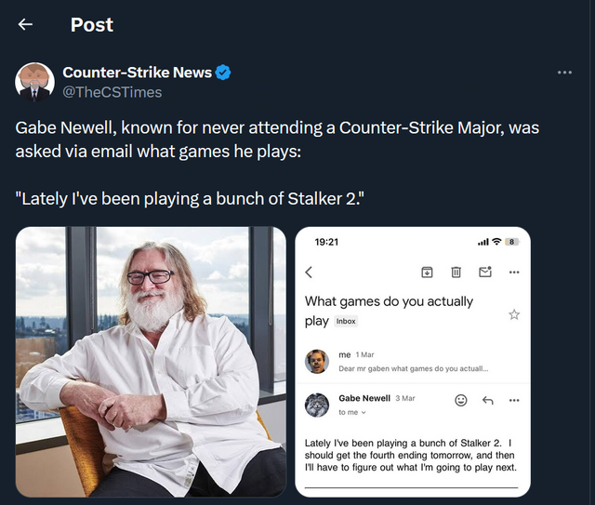The width and height of the screenshot is (595, 505).
Task: Click the @TheCSTimes handle
Action: click(x=112, y=91)
